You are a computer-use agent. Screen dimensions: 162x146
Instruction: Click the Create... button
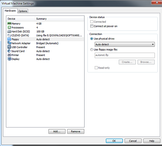tap(127, 62)
